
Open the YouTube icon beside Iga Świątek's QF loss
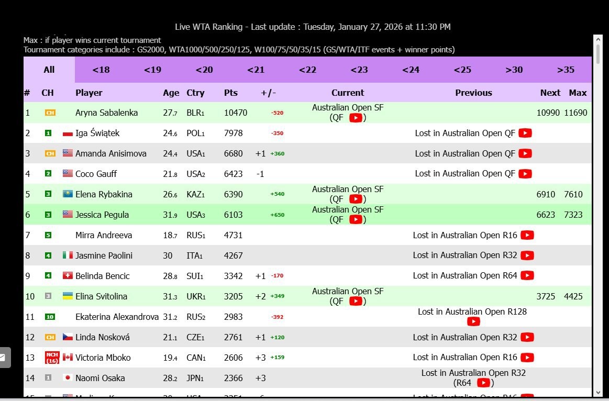point(525,133)
